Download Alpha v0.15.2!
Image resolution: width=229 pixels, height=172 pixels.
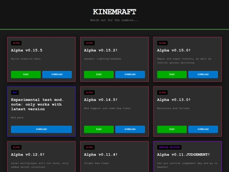pos(130,74)
